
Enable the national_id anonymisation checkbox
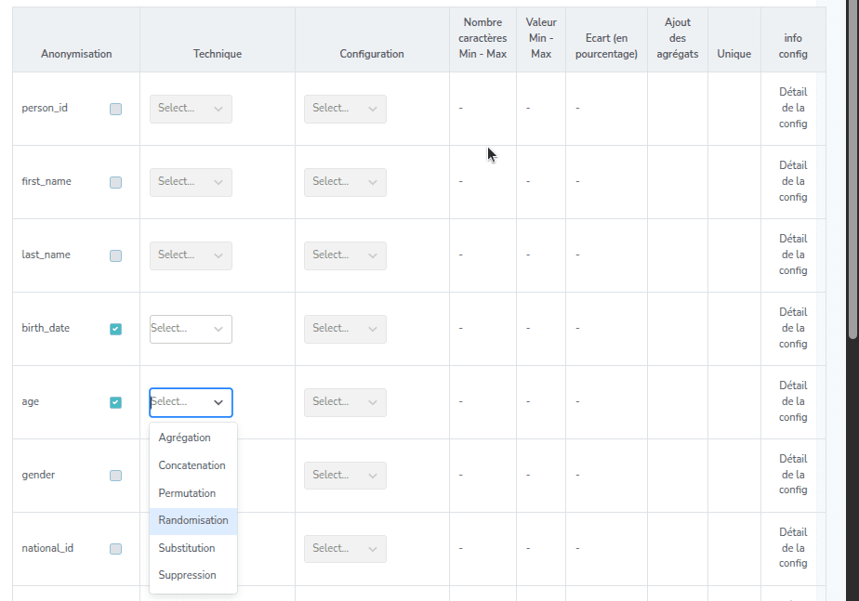tap(115, 549)
